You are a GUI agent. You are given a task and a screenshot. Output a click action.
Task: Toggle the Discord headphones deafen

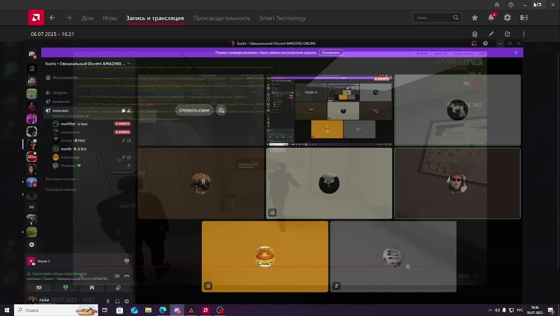point(117,301)
